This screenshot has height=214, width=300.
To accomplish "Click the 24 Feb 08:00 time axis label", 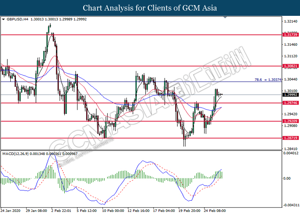I will pyautogui.click(x=215, y=211).
